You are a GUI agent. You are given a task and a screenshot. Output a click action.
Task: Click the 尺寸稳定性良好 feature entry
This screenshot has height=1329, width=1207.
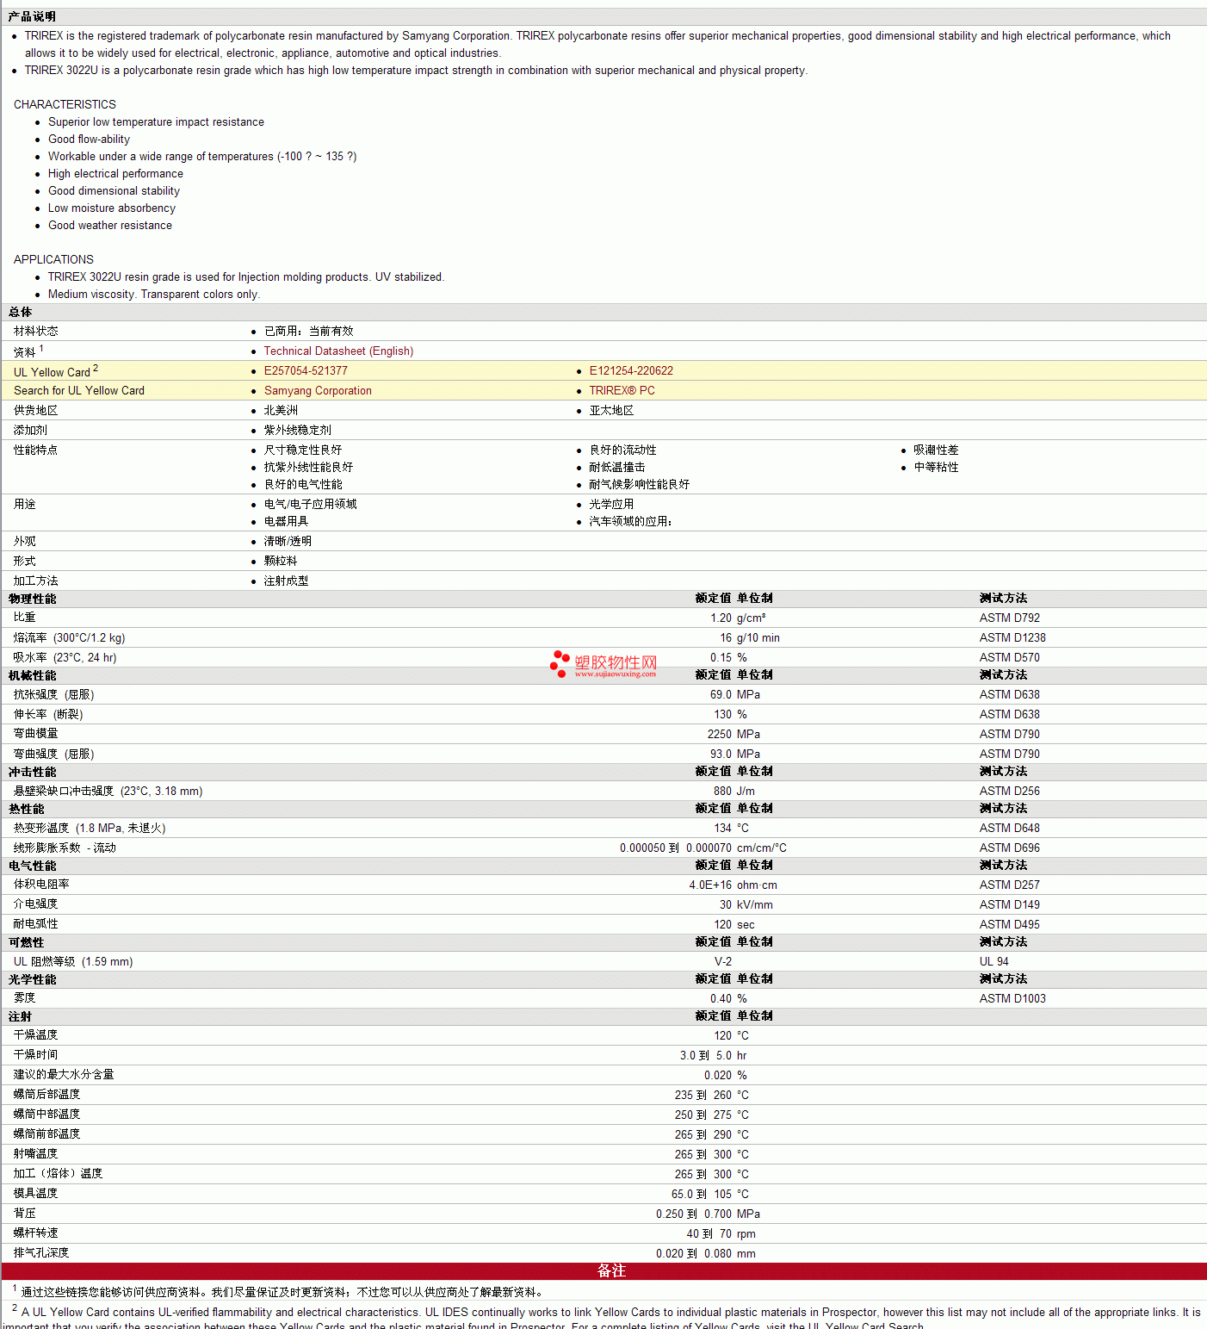pos(303,450)
